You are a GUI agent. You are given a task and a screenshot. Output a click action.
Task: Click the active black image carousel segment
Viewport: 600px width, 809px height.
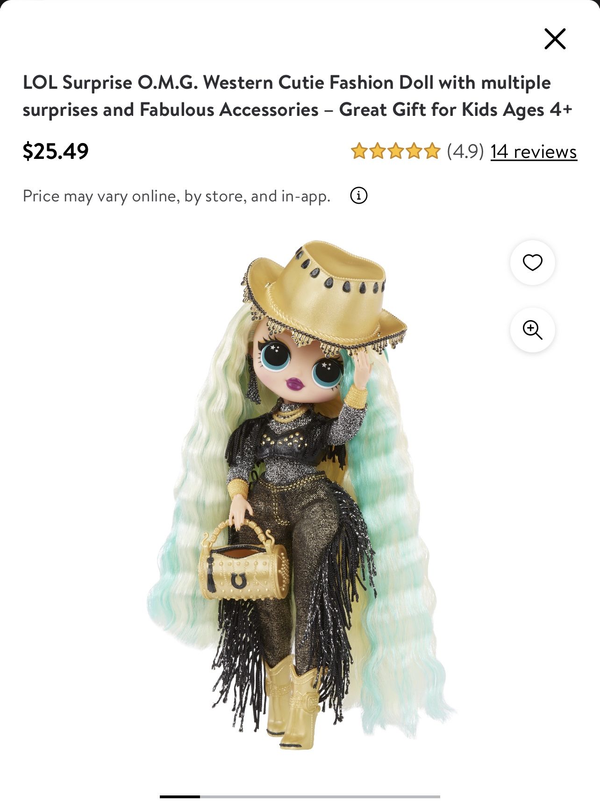(180, 796)
